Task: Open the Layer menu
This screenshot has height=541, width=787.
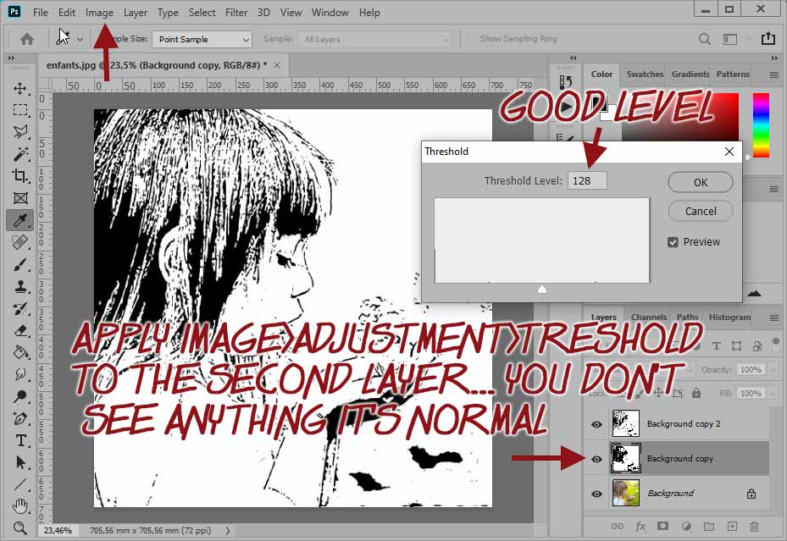Action: point(136,13)
